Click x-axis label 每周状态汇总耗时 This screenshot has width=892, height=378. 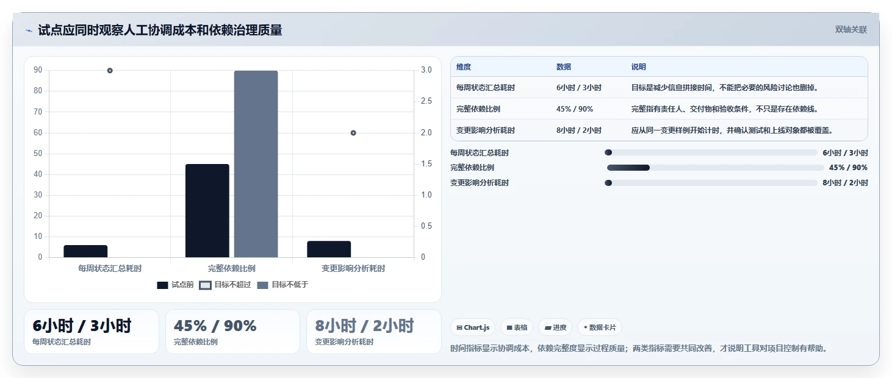click(x=110, y=268)
